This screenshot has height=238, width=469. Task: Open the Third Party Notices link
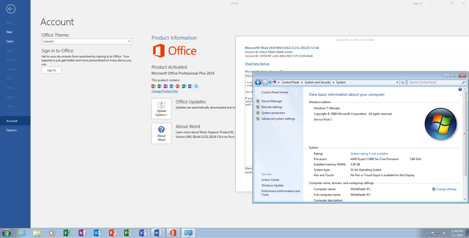coord(257,64)
